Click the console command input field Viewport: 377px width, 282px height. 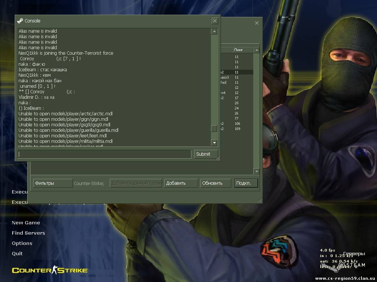click(105, 154)
